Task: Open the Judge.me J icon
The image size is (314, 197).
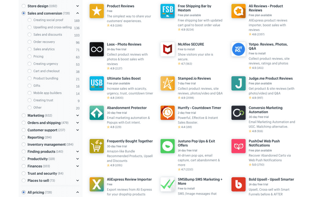Action: click(x=239, y=83)
